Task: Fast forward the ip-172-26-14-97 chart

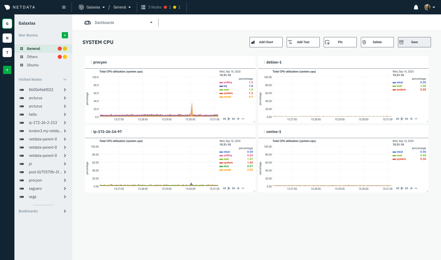Action: coord(234,188)
